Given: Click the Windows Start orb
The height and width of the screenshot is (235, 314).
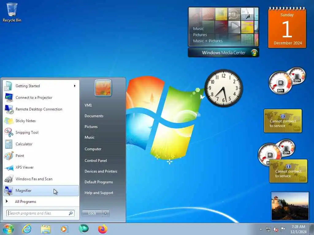Looking at the screenshot, I should 8,229.
